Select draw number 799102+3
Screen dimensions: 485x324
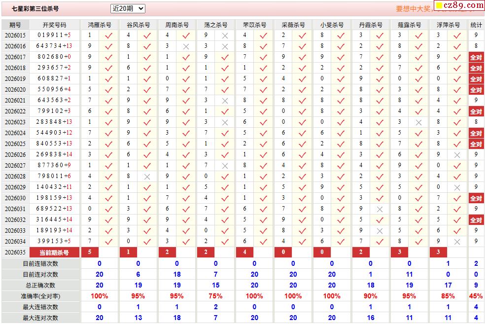point(54,111)
